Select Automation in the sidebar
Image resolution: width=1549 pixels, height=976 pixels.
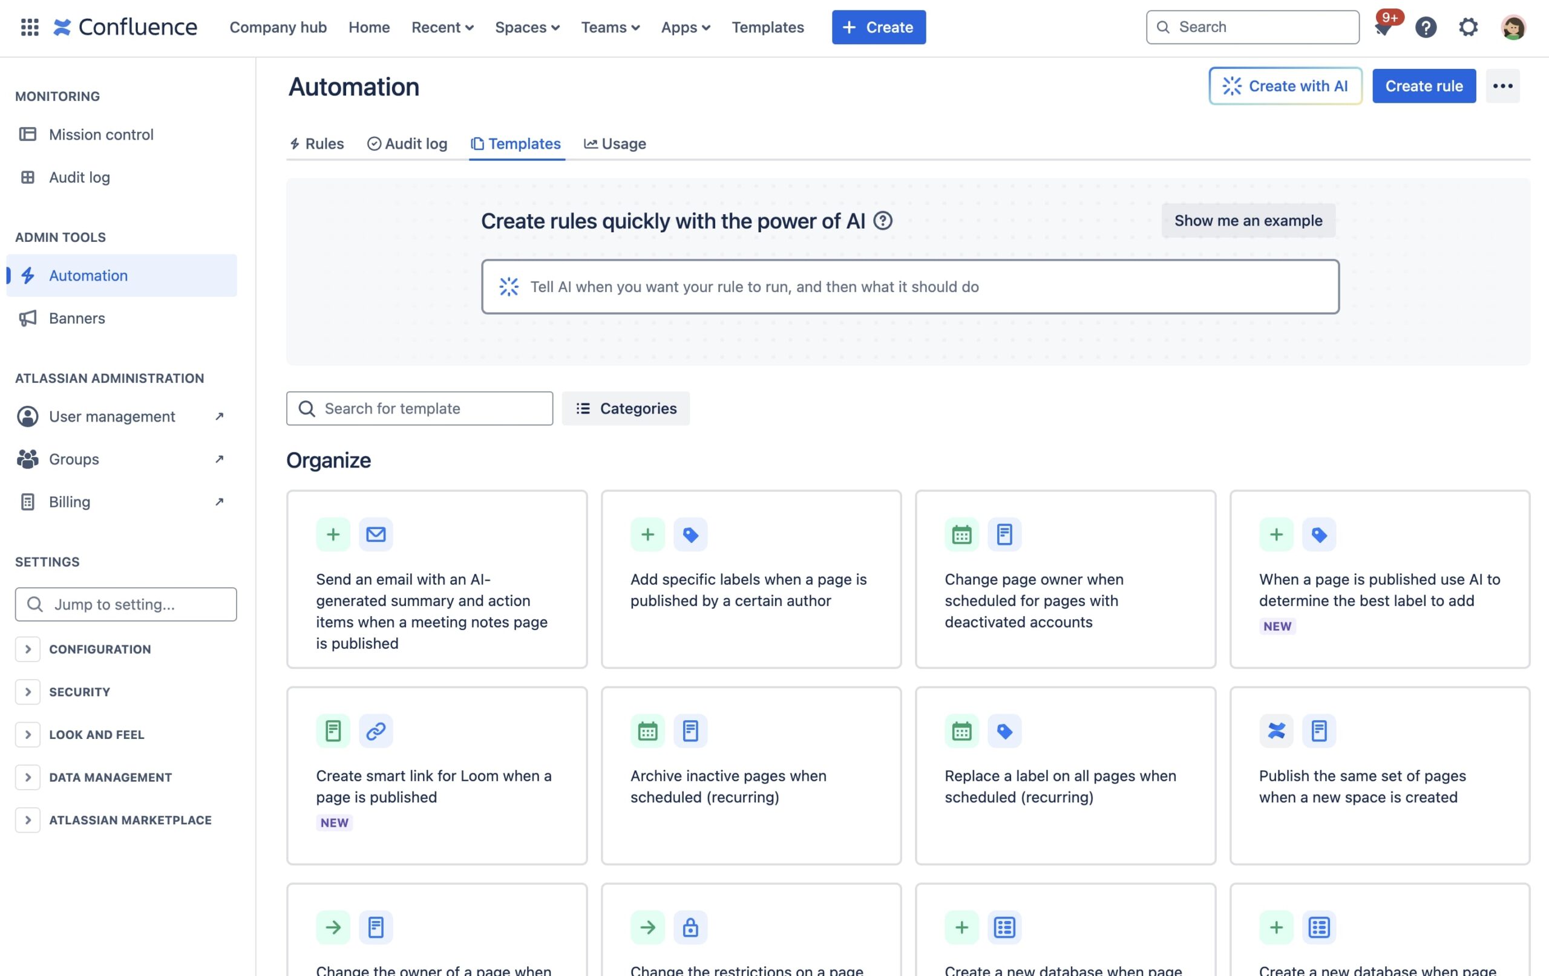122,275
